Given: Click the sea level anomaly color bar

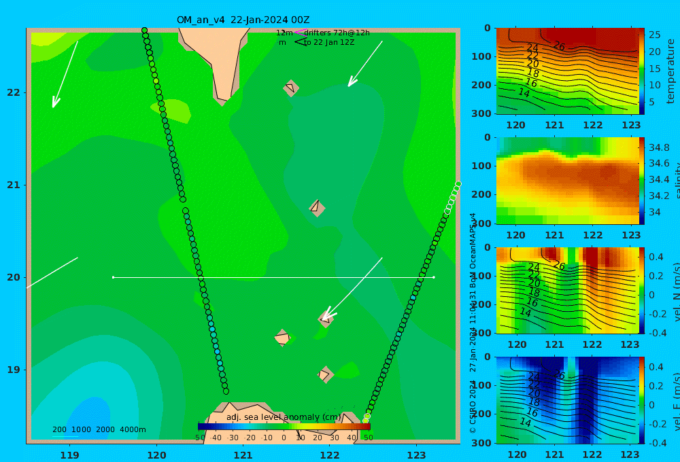Looking at the screenshot, I should coord(284,427).
